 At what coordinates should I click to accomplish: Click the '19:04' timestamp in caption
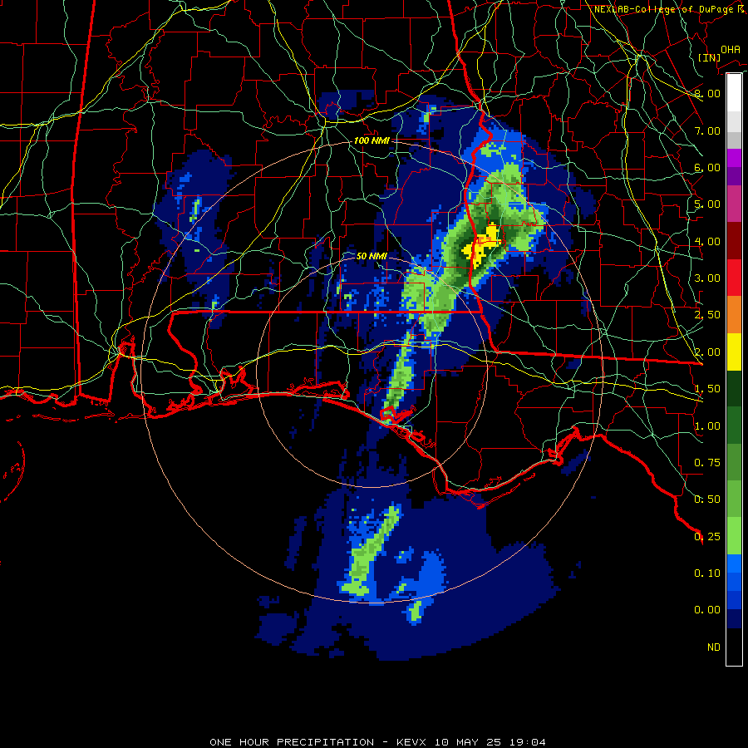pyautogui.click(x=527, y=742)
